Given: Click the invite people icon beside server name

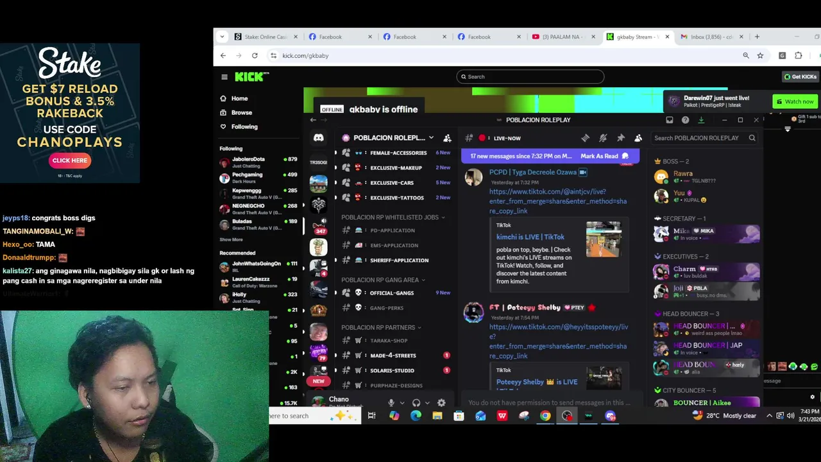Looking at the screenshot, I should tap(447, 138).
